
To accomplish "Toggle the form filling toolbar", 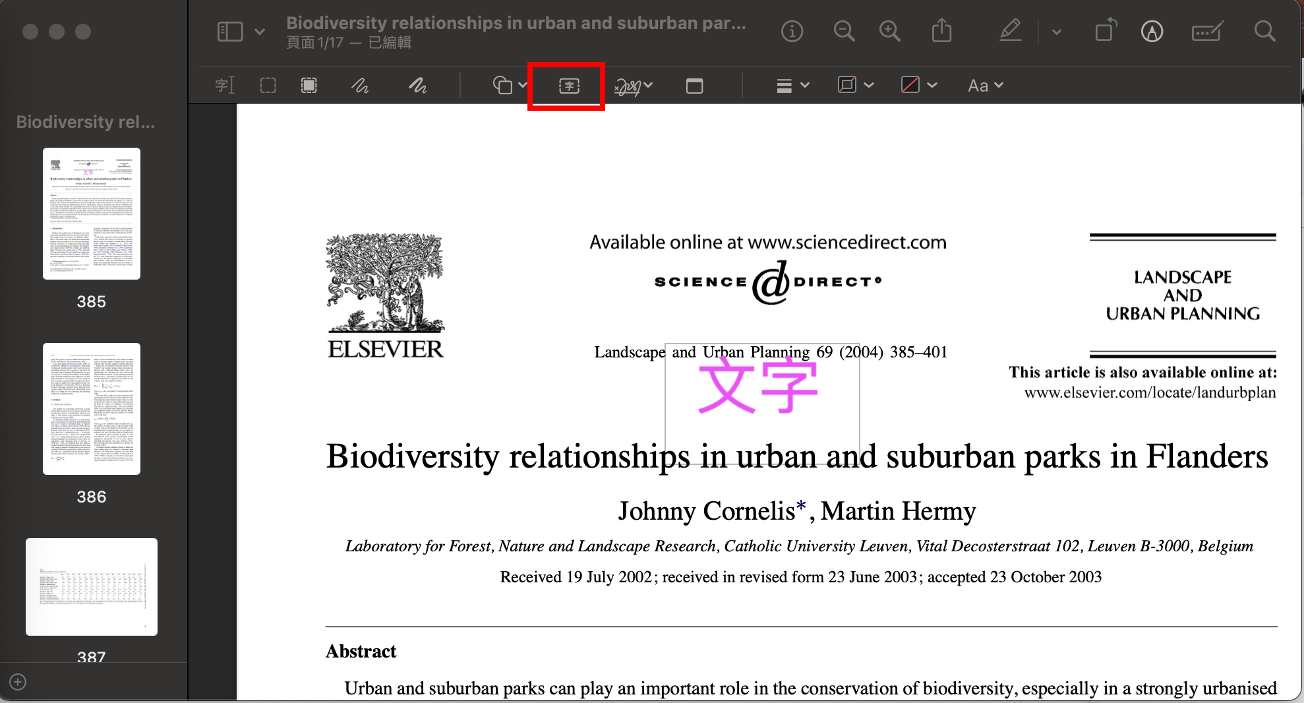I will point(1207,31).
